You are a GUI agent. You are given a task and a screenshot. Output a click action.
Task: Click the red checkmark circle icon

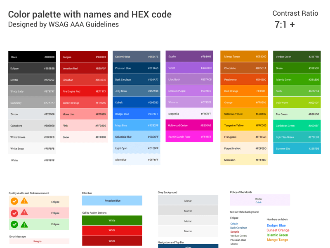(x=14, y=213)
